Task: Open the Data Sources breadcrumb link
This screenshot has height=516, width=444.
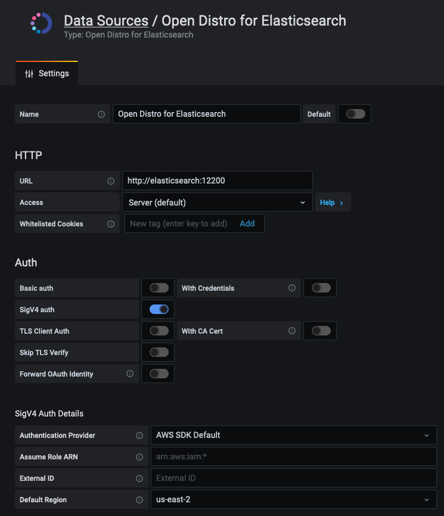Action: (106, 20)
